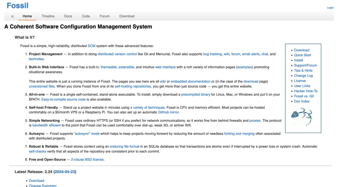
Task: Click the Download link under Latest Release
Action: 37,181
